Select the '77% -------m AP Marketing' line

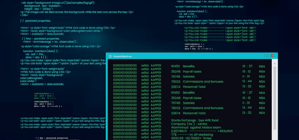click(x=192, y=135)
